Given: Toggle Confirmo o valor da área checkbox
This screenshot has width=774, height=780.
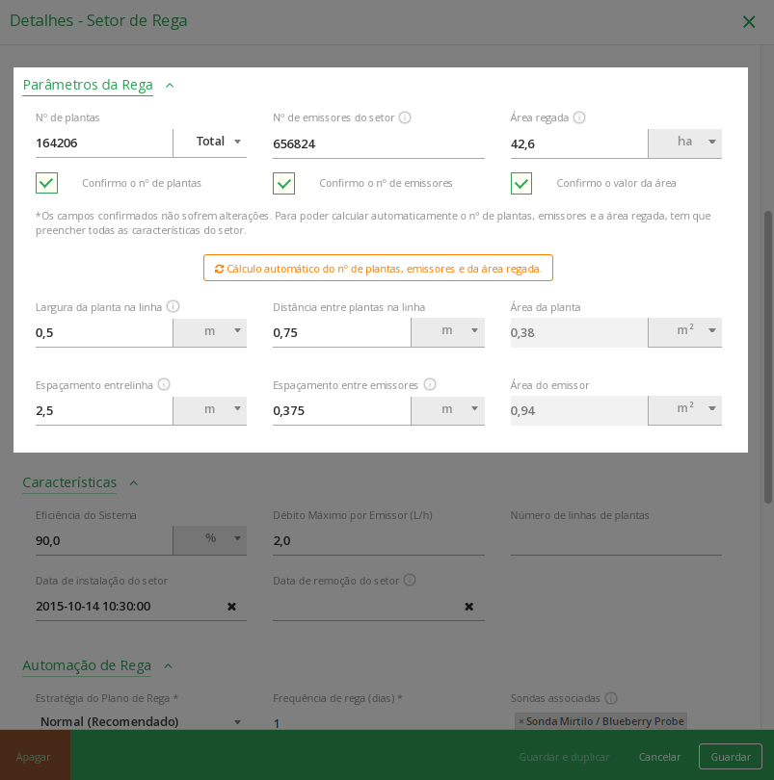Looking at the screenshot, I should tap(521, 183).
